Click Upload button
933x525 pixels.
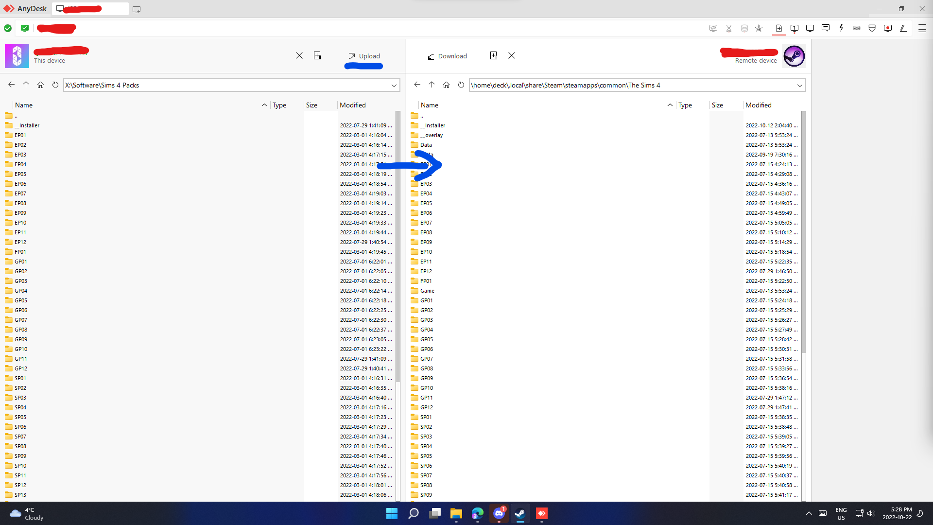tap(364, 56)
